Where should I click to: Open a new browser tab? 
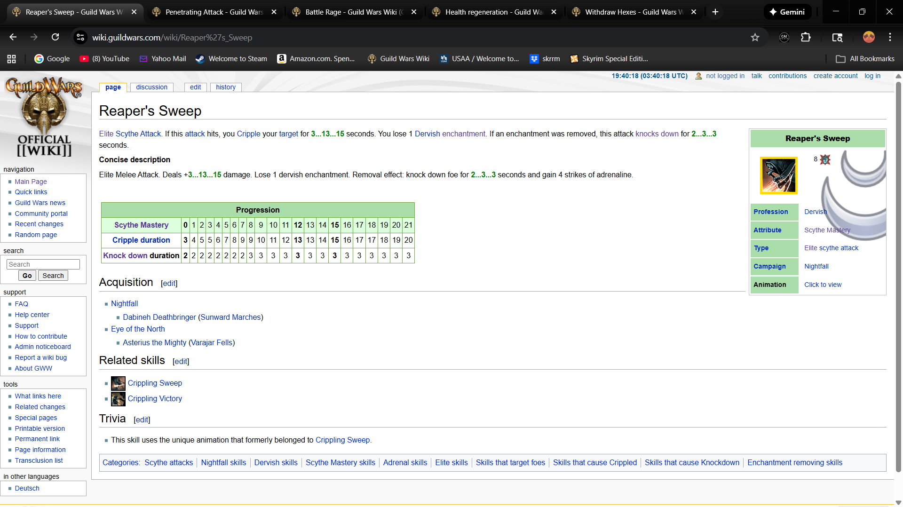coord(715,12)
